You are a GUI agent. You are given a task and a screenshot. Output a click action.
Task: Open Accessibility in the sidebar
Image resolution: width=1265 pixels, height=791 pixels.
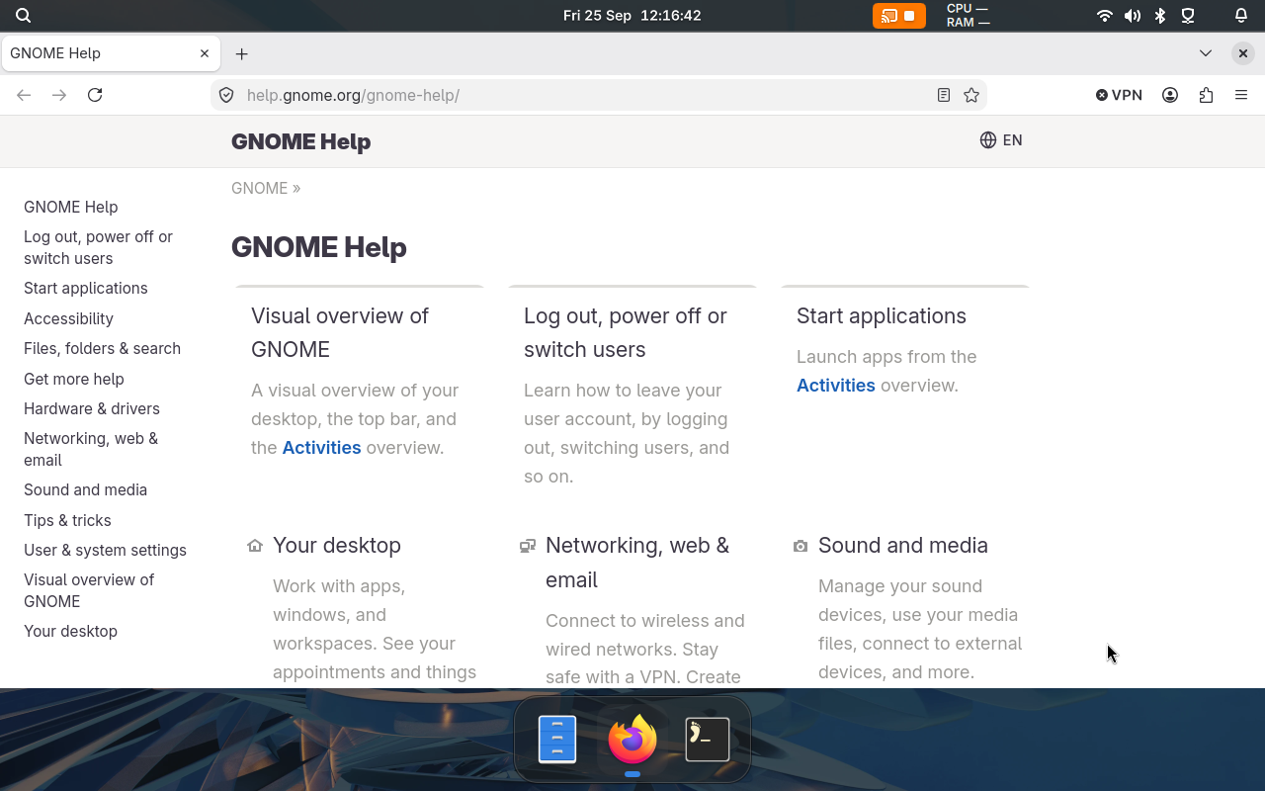click(x=68, y=318)
